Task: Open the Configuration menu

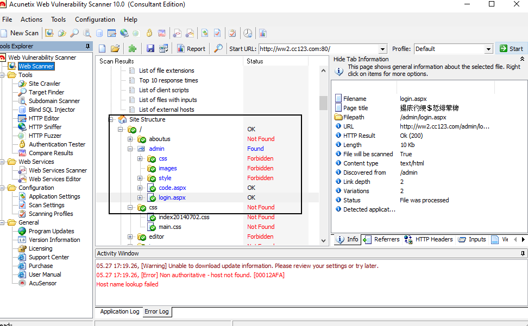Action: point(95,20)
